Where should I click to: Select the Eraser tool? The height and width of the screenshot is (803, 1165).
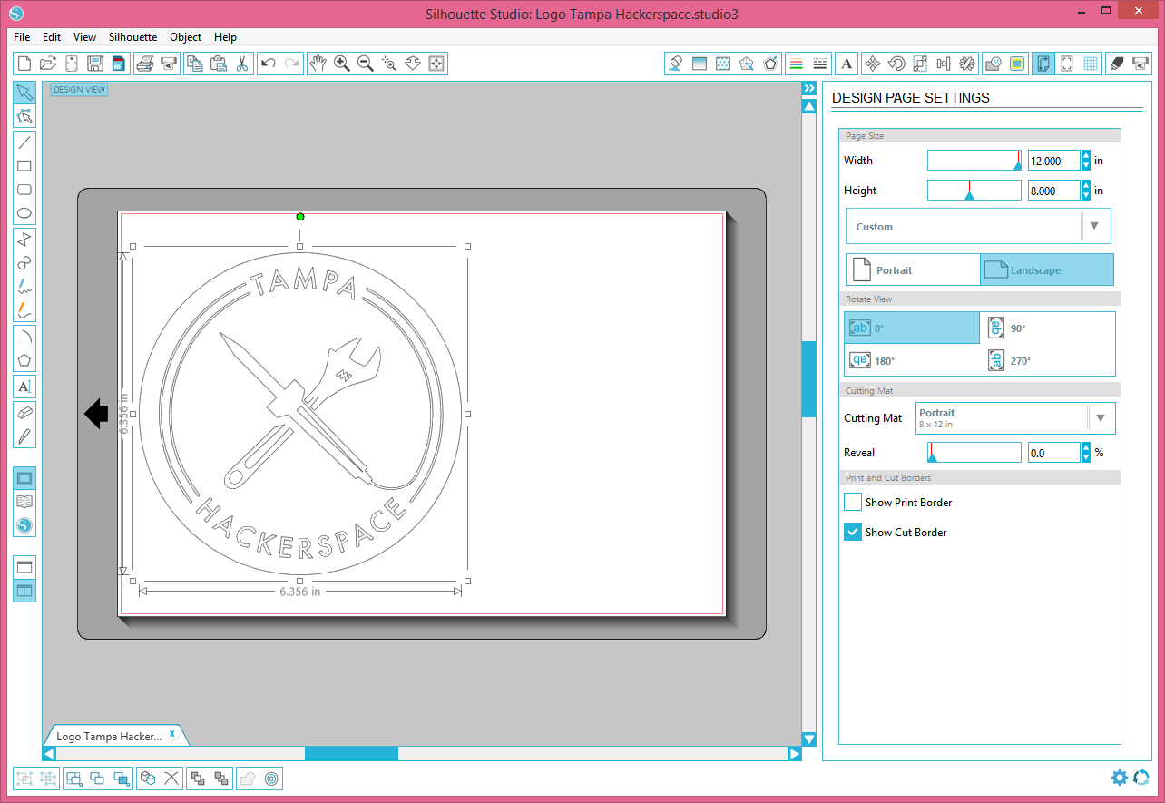[x=24, y=412]
